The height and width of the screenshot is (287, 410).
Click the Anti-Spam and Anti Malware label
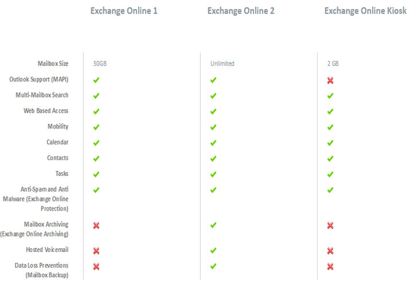point(36,199)
